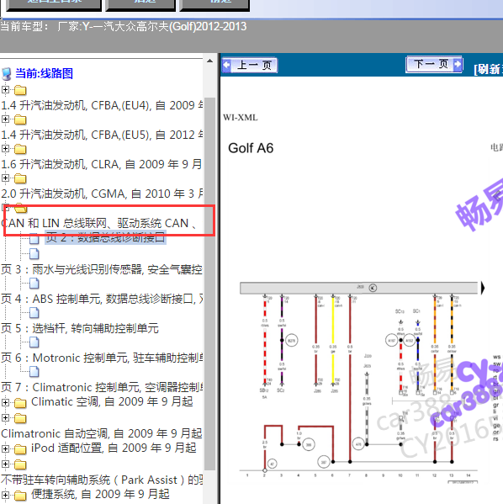Click folder icon above 1.4 CFBA (EU5)

[20, 119]
